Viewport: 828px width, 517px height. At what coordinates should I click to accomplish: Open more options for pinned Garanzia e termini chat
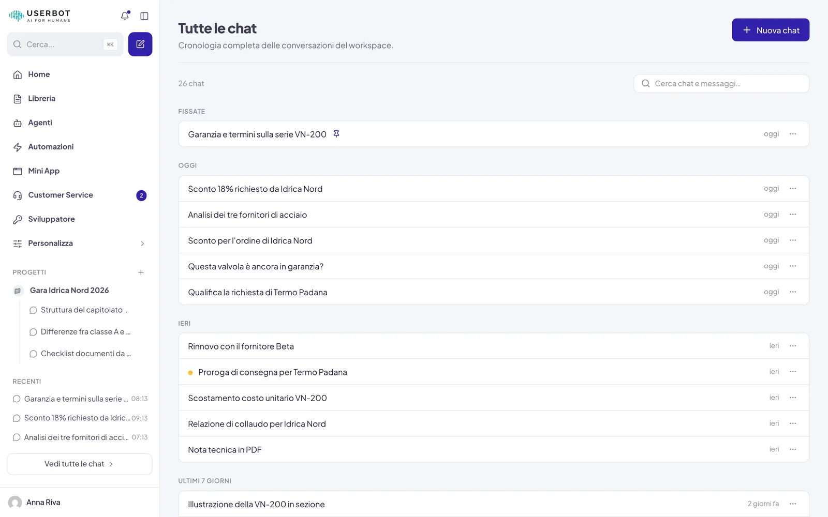tap(793, 134)
